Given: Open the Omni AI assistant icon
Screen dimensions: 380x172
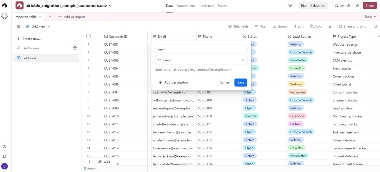Looking at the screenshot, I should tap(4, 16).
